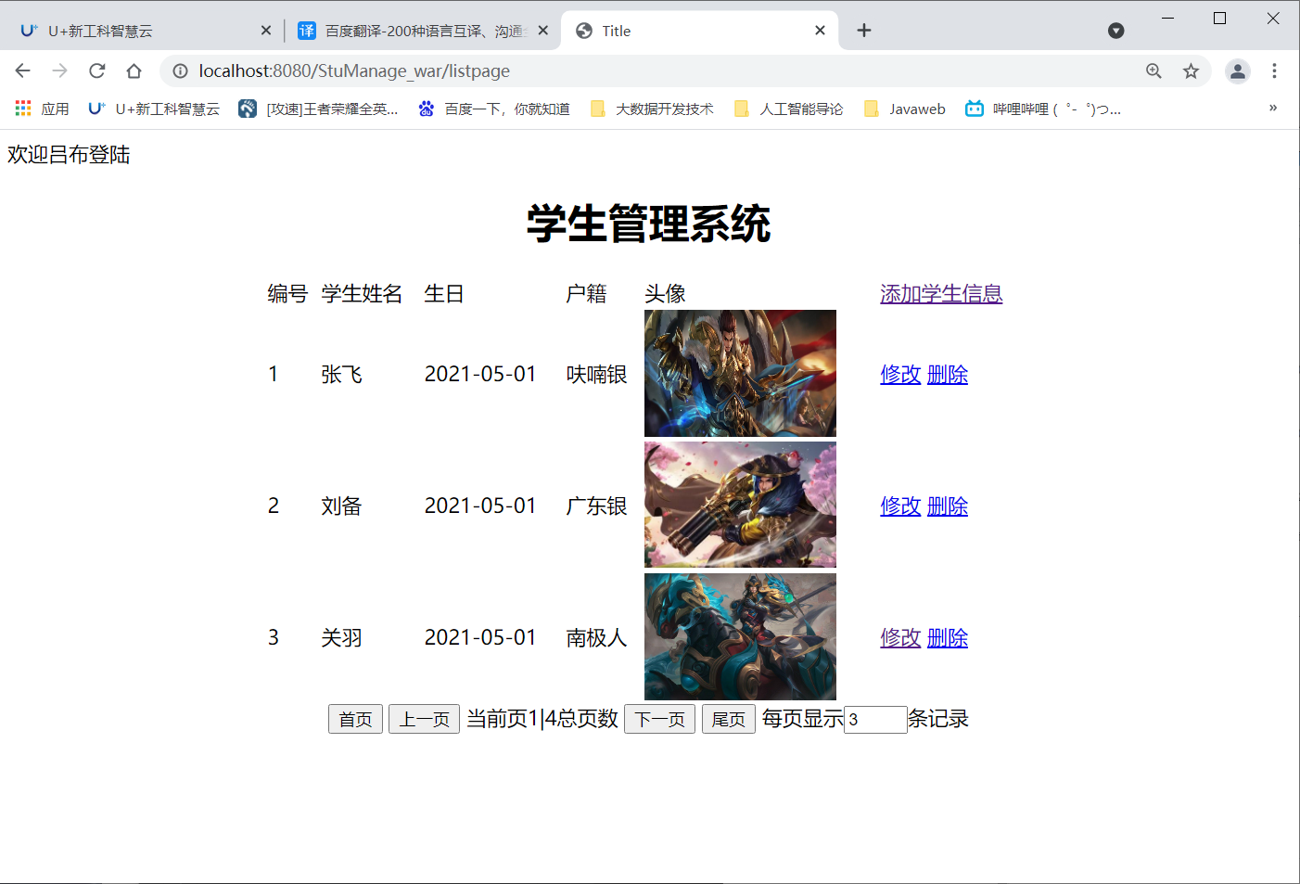This screenshot has height=884, width=1300.
Task: Jump to last page with 尾页
Action: pyautogui.click(x=729, y=719)
